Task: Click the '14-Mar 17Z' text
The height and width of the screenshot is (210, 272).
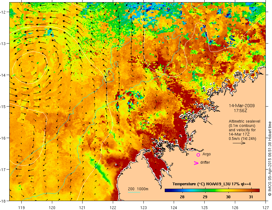Action: pyautogui.click(x=239, y=134)
